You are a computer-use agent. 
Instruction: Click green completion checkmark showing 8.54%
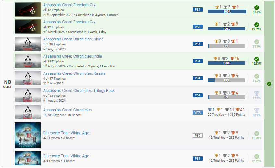[x=256, y=7]
